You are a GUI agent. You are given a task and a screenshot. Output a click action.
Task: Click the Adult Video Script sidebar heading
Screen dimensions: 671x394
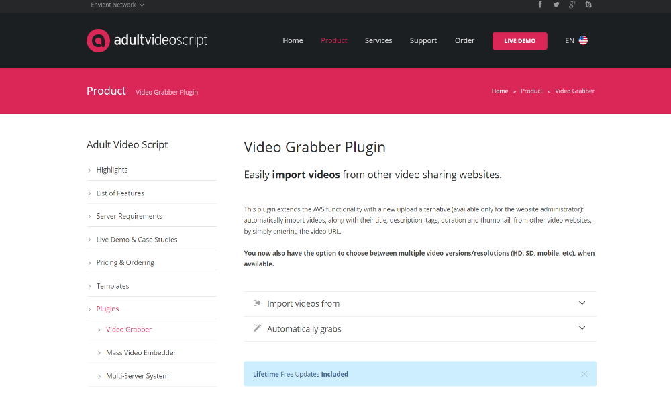(x=127, y=145)
